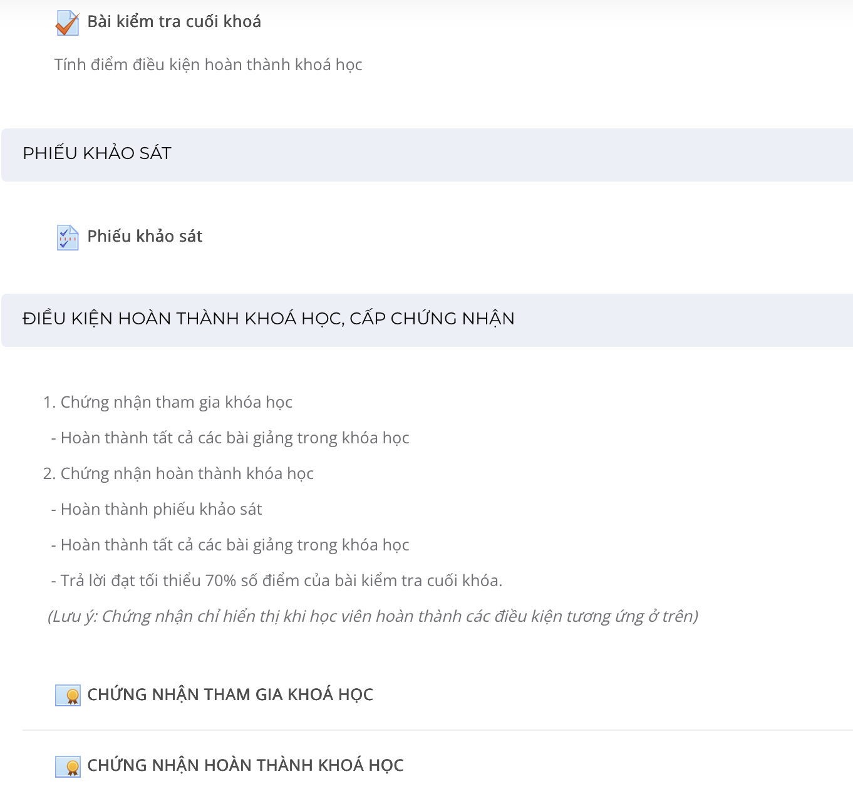Image resolution: width=853 pixels, height=799 pixels.
Task: Click the divider line between the two certificates
Action: coord(438,730)
